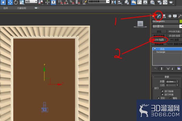This screenshot has width=182, height=121.
Task: Toggle the 封口始端 checkbox
Action: tap(162, 91)
